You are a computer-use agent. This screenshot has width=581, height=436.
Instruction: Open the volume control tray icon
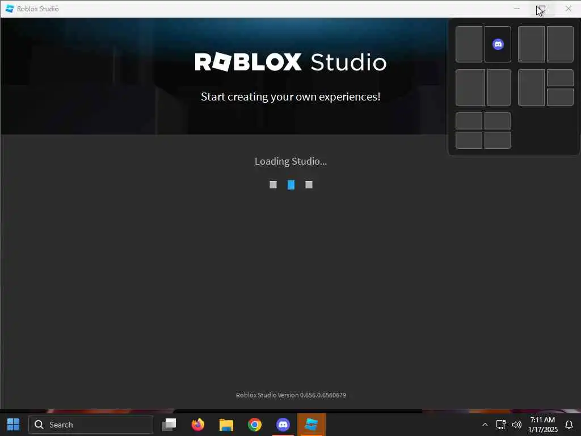[516, 425]
